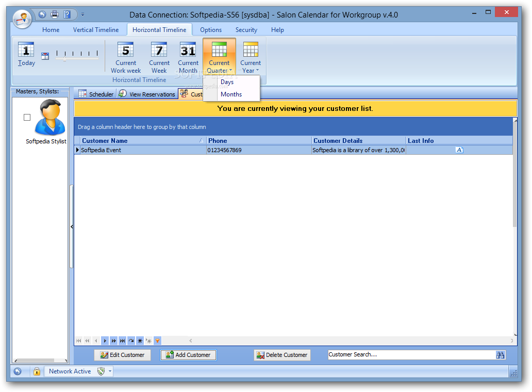The image size is (532, 392).
Task: Click the Add Customer button
Action: click(188, 355)
